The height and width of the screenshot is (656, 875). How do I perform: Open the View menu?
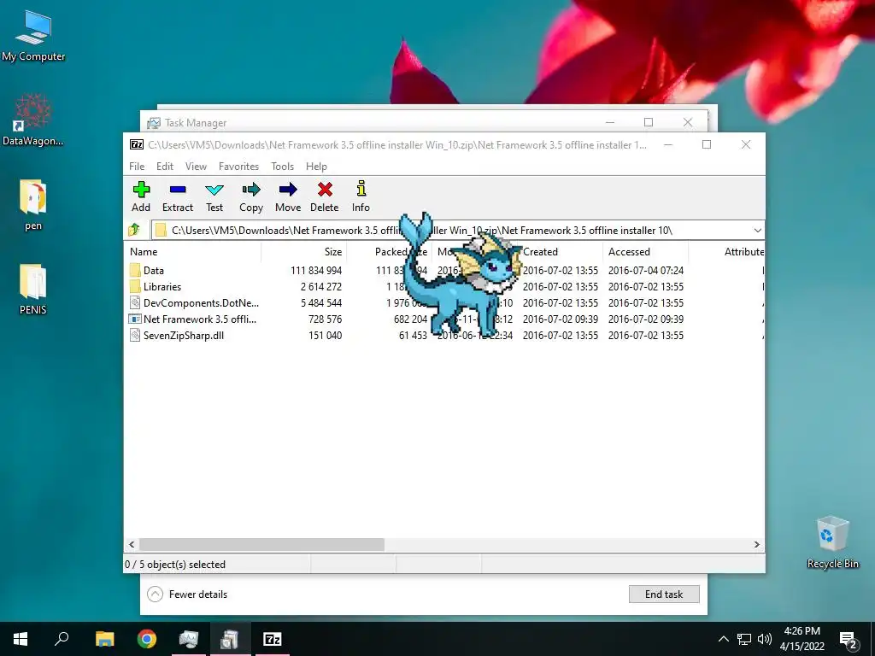196,167
